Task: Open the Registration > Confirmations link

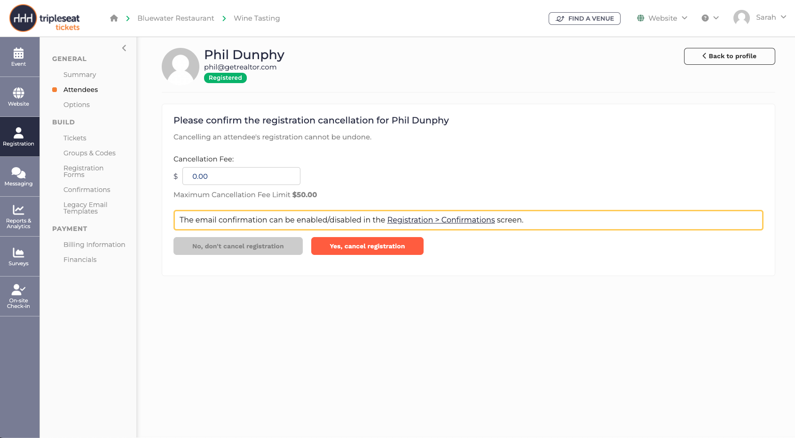Action: pyautogui.click(x=441, y=220)
